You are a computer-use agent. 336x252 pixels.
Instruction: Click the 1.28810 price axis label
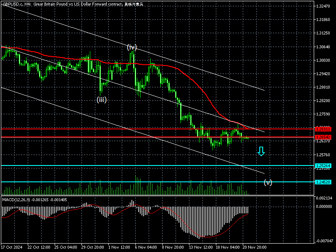[323, 87]
